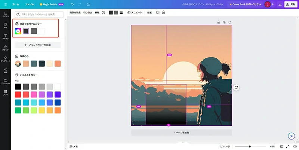Choose red default color
The image size is (299, 150).
click(x=18, y=94)
